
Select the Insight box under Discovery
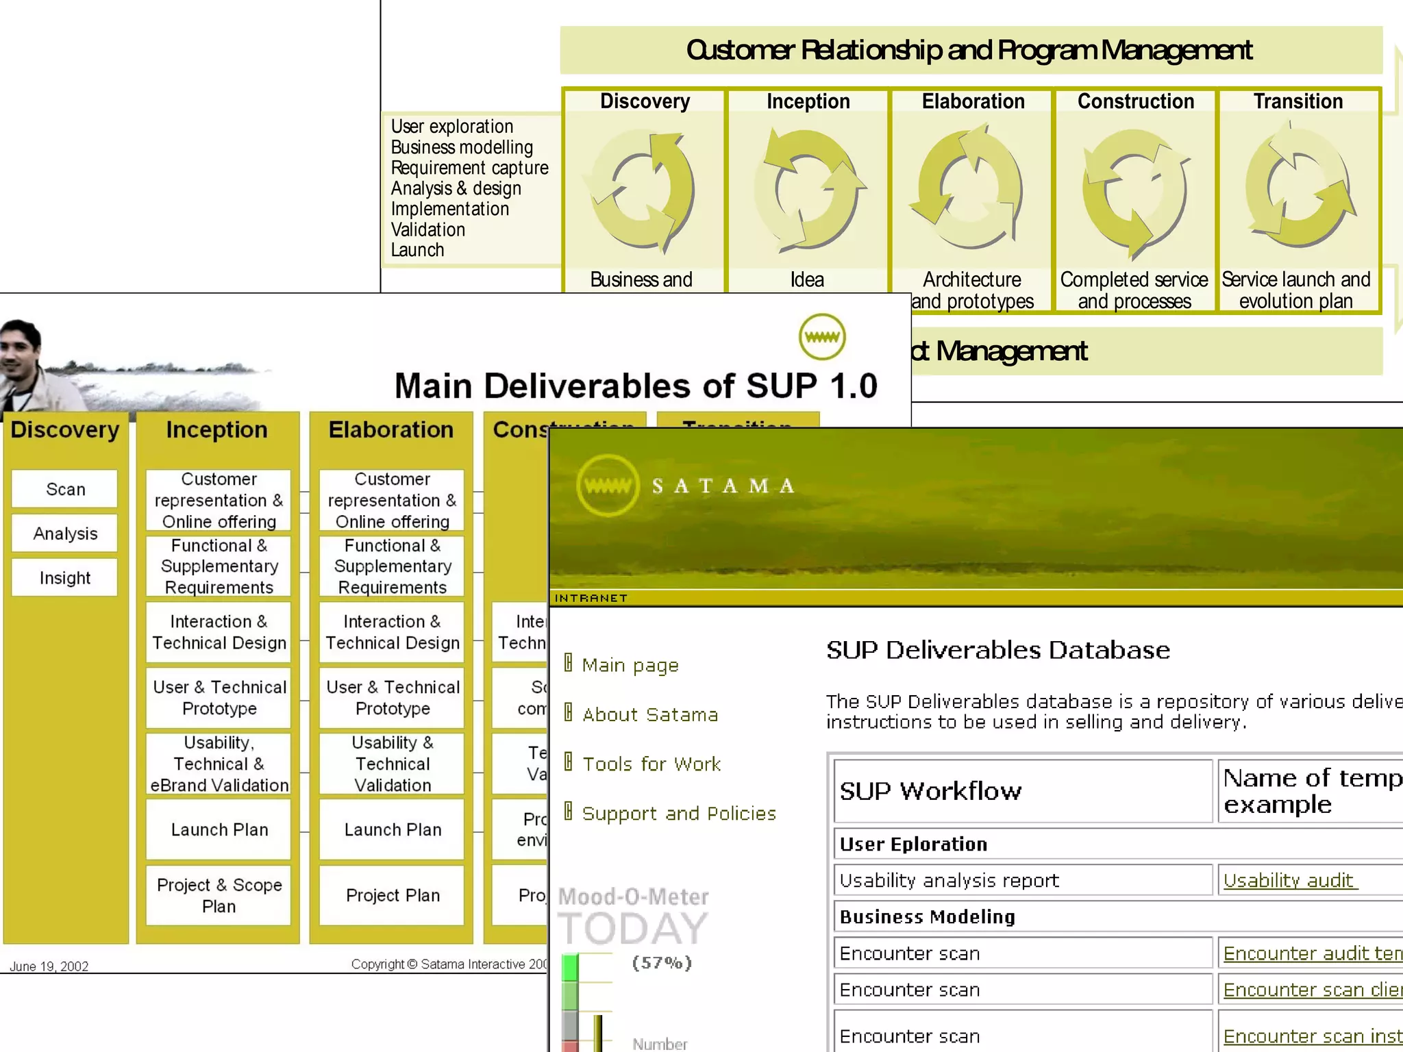(x=65, y=577)
